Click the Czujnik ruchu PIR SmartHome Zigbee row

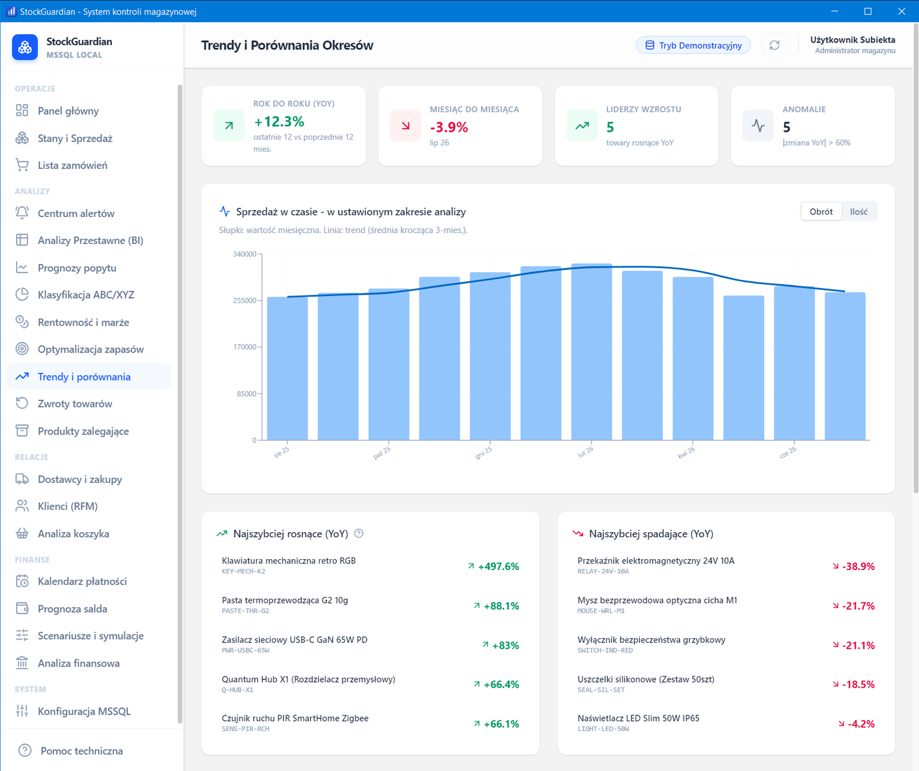click(x=370, y=724)
